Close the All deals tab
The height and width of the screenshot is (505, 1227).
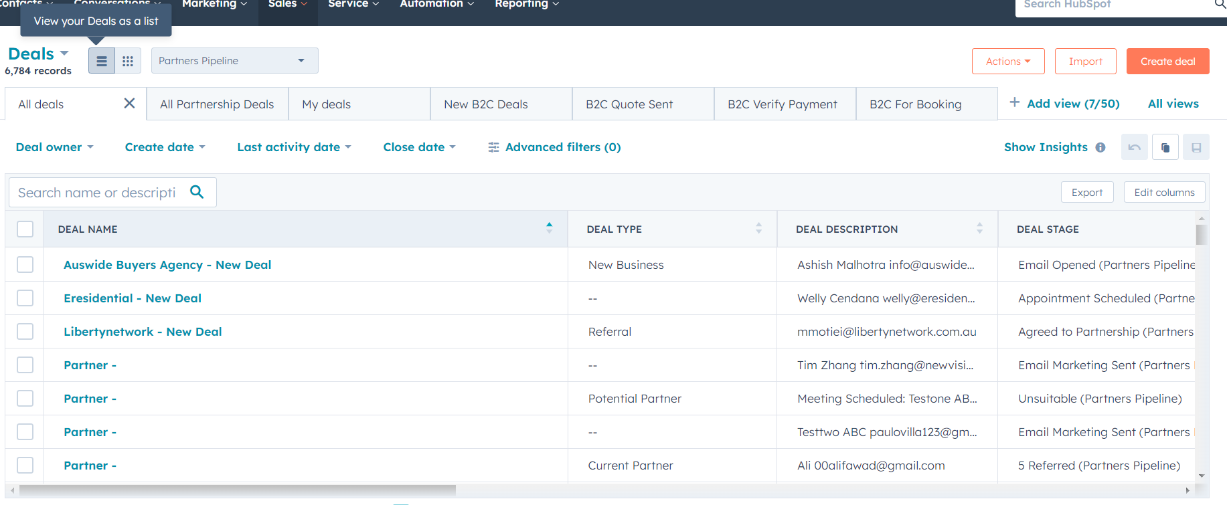129,104
